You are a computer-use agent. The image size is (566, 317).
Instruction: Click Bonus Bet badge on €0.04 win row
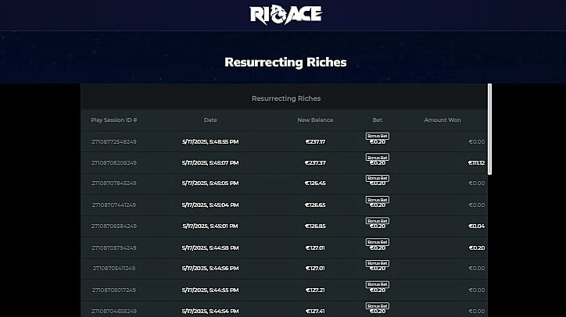click(378, 221)
